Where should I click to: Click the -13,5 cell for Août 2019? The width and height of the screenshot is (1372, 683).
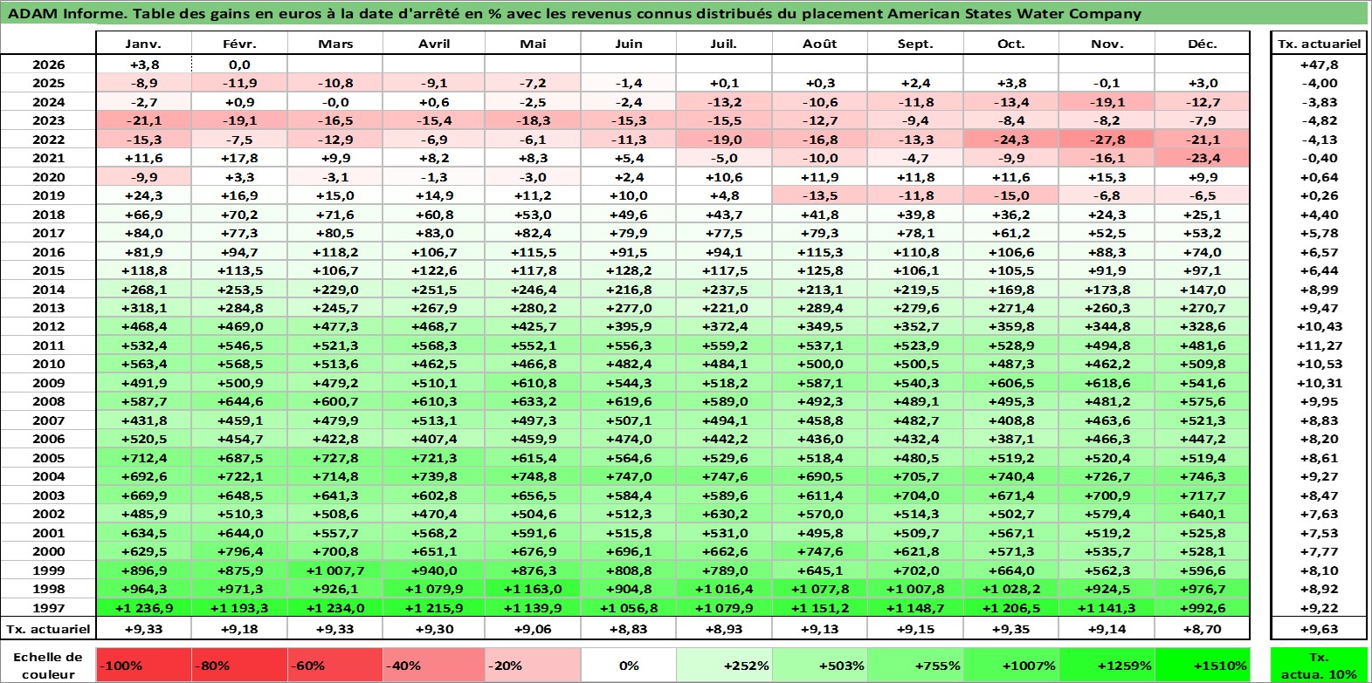[819, 195]
